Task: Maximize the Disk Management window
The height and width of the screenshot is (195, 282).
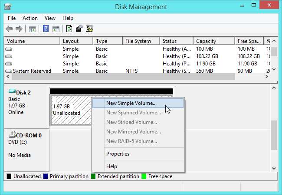Action: pos(254,5)
